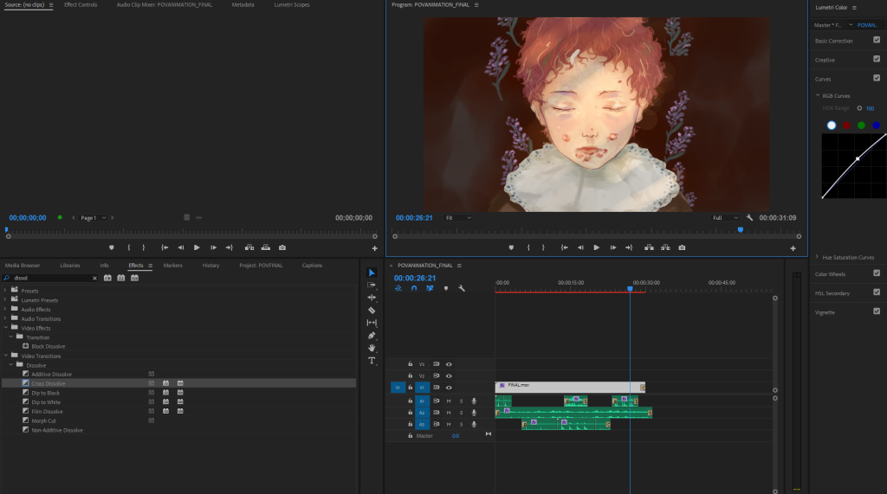
Task: Collapse Video Transitions folder
Action: [x=6, y=356]
